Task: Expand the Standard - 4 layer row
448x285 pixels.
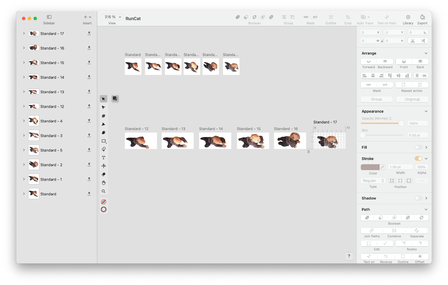Action: [24, 121]
